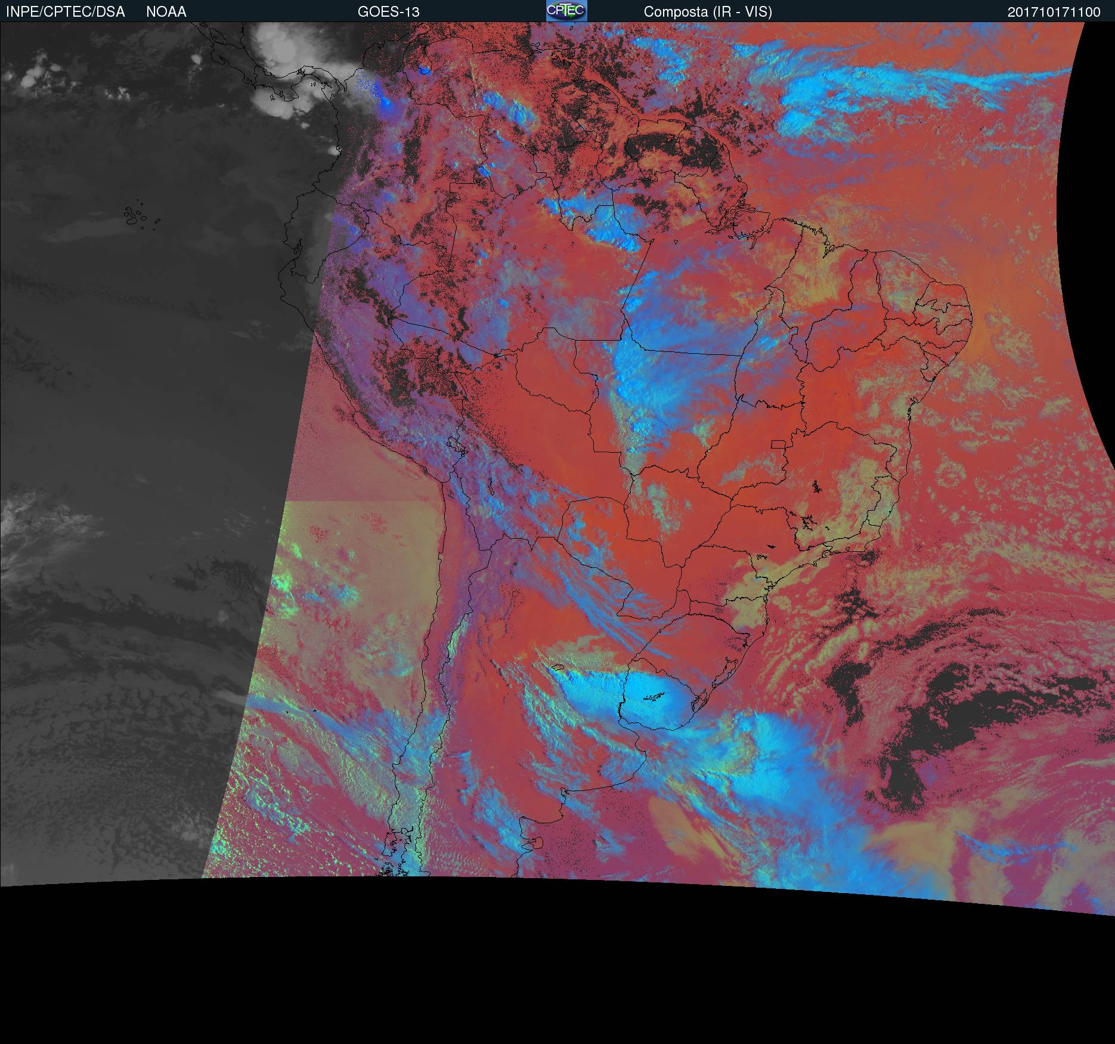Click the GOES-13 satellite name text

[x=388, y=12]
